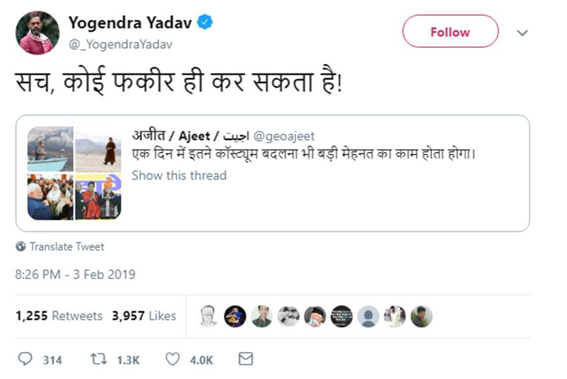Click the globe icon beside Translate Tweet
This screenshot has height=379, width=567.
pos(21,246)
